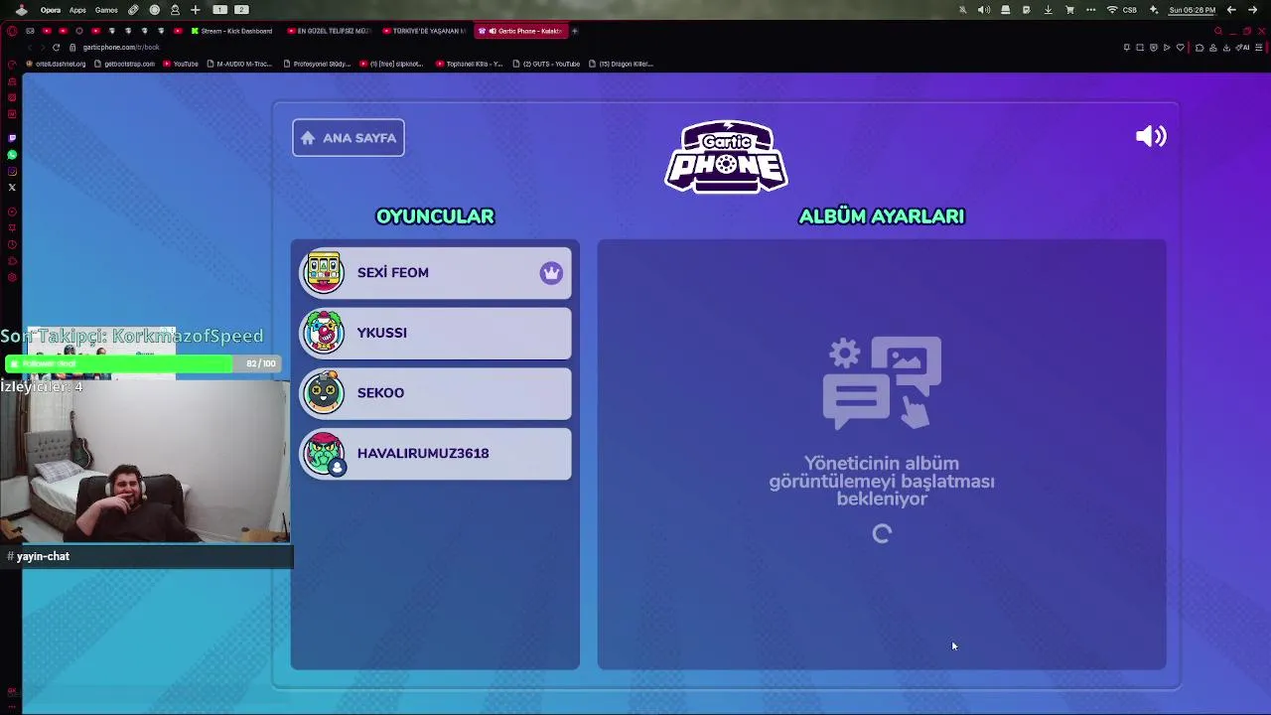Open the Opera menu bar item

point(51,10)
